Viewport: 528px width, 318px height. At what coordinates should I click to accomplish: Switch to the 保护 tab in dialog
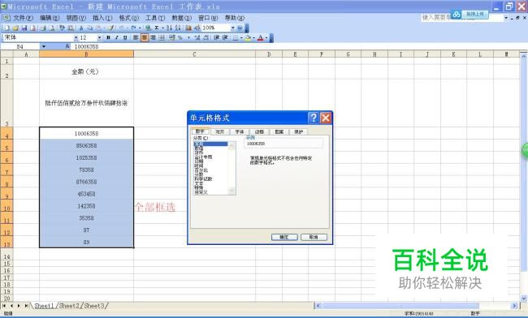coord(299,131)
